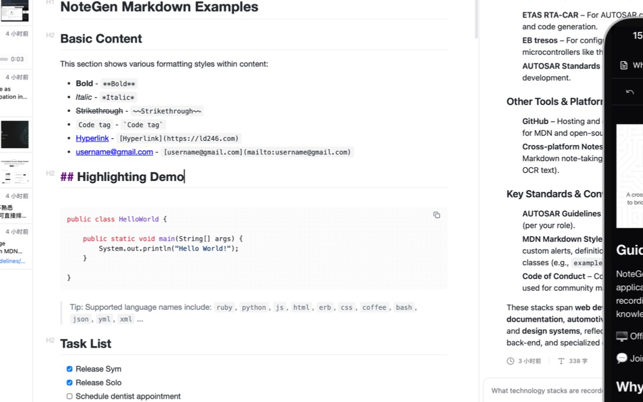Seek the audio progress bar next to 0:03
This screenshot has width=643, height=402.
[x=4, y=59]
